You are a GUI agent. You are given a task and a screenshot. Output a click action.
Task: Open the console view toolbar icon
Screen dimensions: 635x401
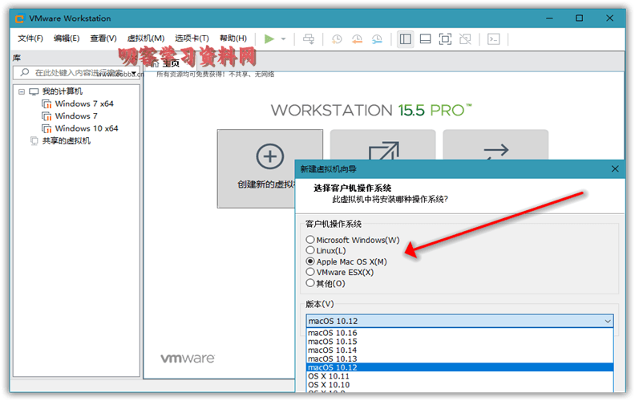493,38
